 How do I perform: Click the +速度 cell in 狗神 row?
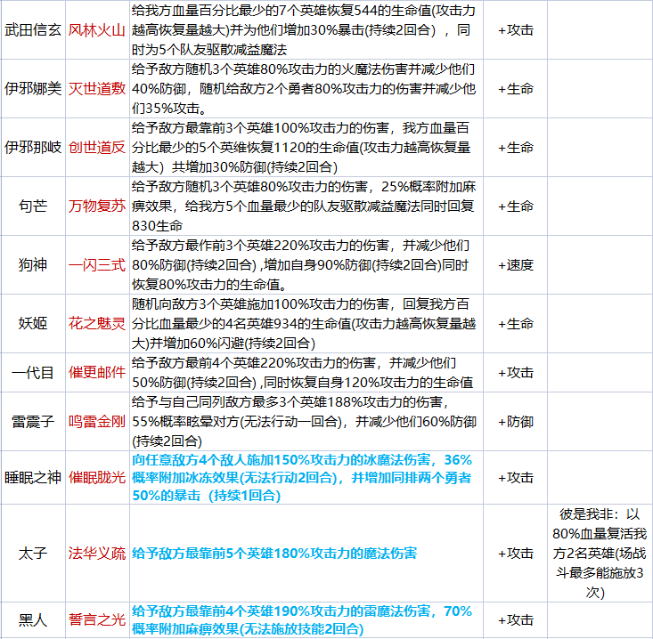pyautogui.click(x=516, y=264)
